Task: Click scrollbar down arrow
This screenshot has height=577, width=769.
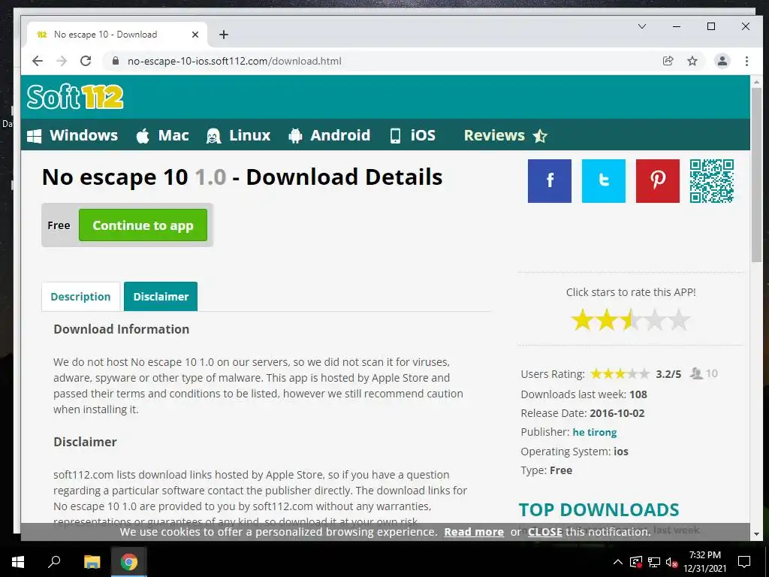Action: coord(755,534)
